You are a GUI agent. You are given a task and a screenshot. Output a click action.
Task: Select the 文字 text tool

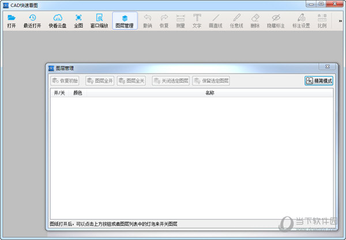click(197, 21)
